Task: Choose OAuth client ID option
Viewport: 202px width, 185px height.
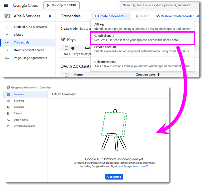Action: coord(143,38)
